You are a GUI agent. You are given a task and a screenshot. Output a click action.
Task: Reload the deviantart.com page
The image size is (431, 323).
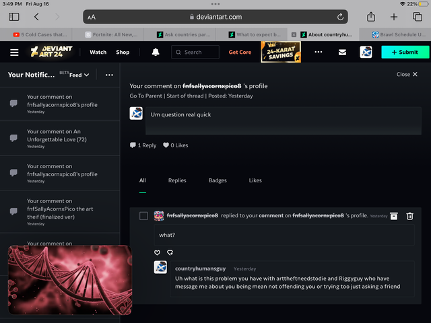coord(340,17)
